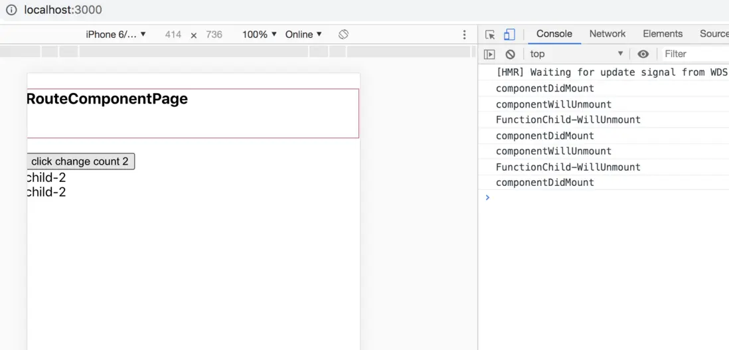Open the 100% zoom dropdown
Image resolution: width=729 pixels, height=350 pixels.
(x=260, y=35)
